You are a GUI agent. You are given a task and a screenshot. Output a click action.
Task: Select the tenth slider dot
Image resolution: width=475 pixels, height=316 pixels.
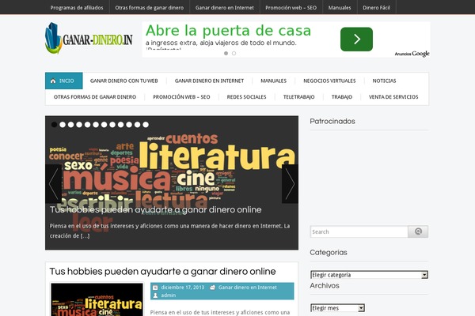[129, 125]
